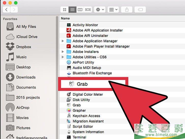Switch to column view
185x139 pixels.
click(x=80, y=10)
